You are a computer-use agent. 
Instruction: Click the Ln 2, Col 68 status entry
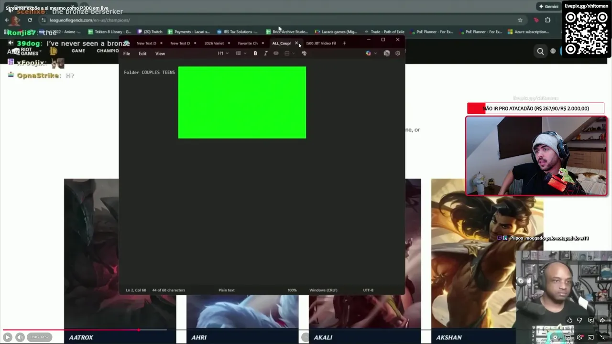(136, 290)
